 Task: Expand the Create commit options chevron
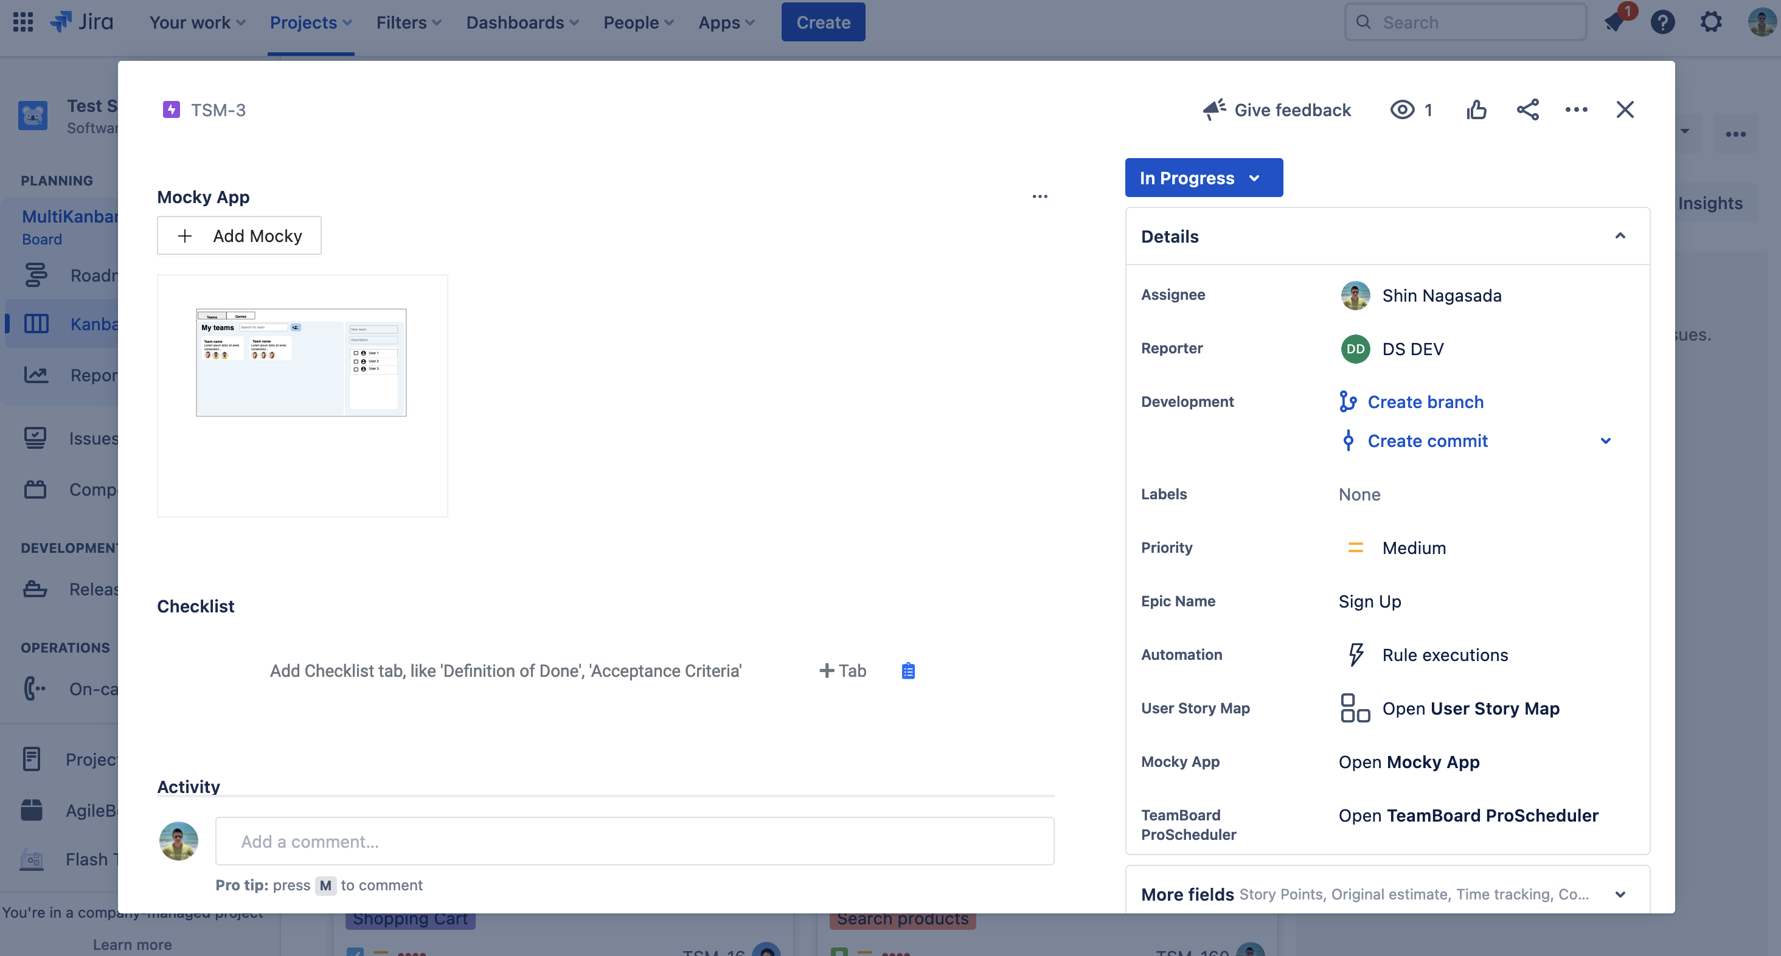(x=1605, y=440)
